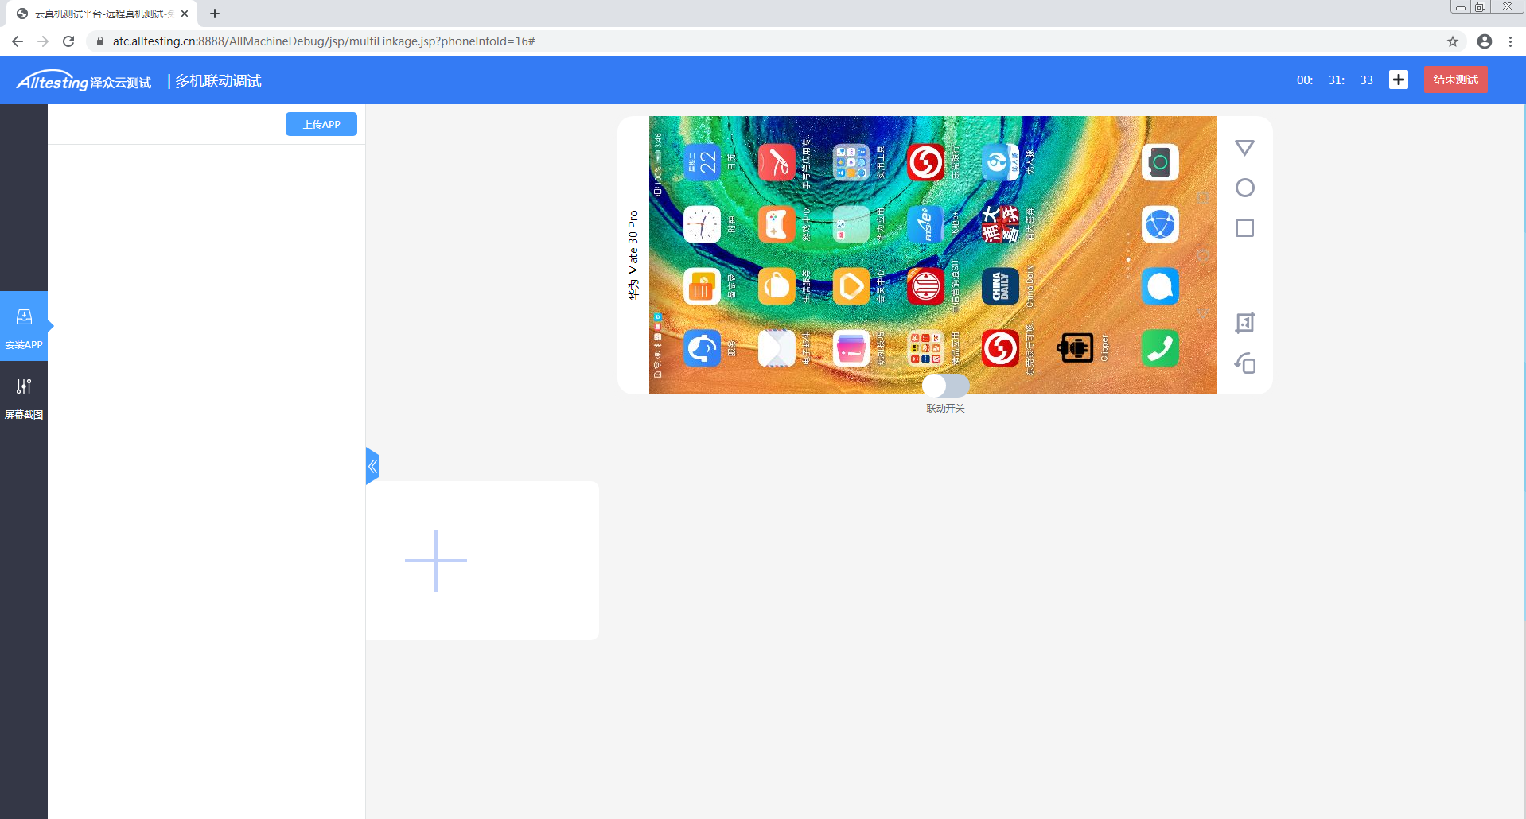Image resolution: width=1526 pixels, height=819 pixels.
Task: Open the Huawei apps folder
Action: tap(851, 224)
